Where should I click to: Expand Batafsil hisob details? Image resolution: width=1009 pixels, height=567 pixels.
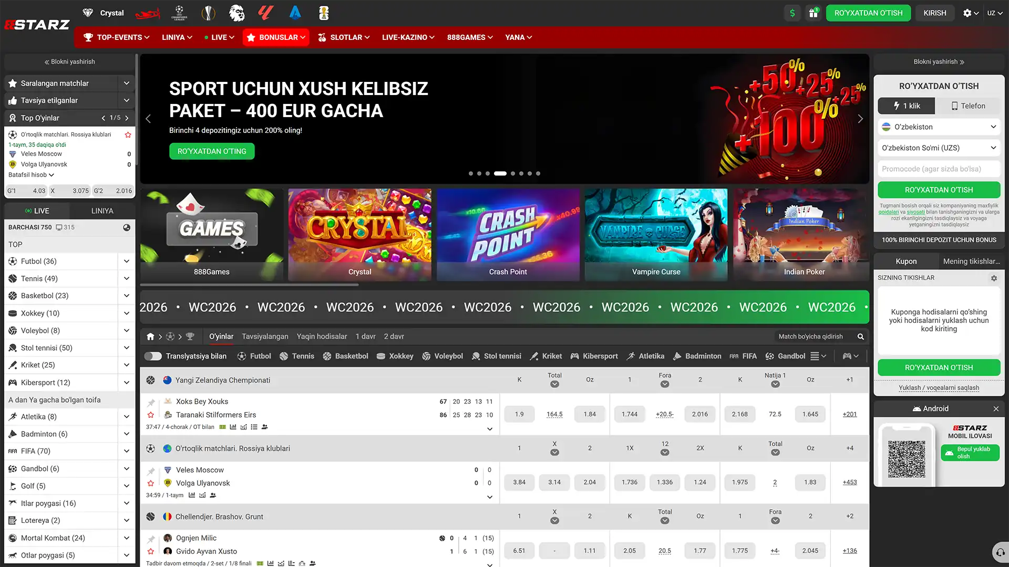pos(31,175)
